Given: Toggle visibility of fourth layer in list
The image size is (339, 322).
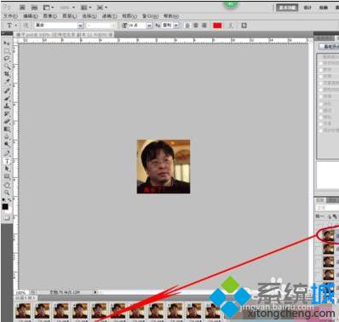Looking at the screenshot, I should [318, 274].
